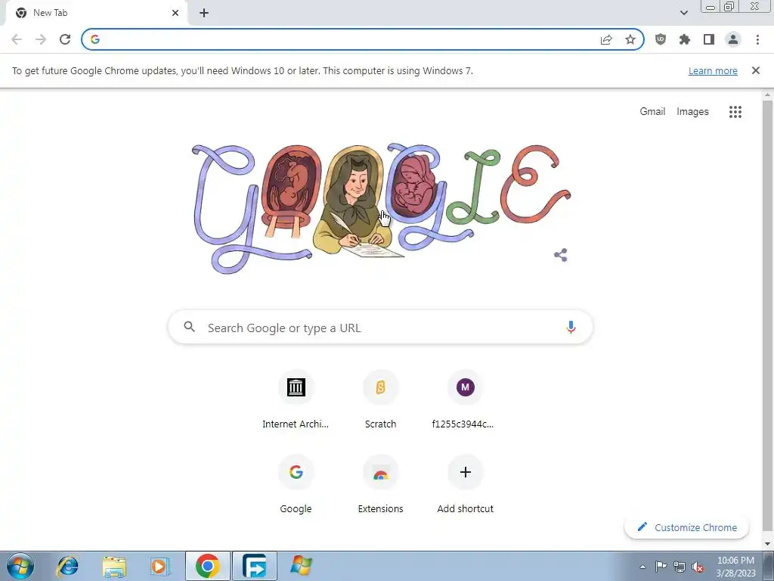
Task: Open the blue F app on taskbar
Action: 255,566
